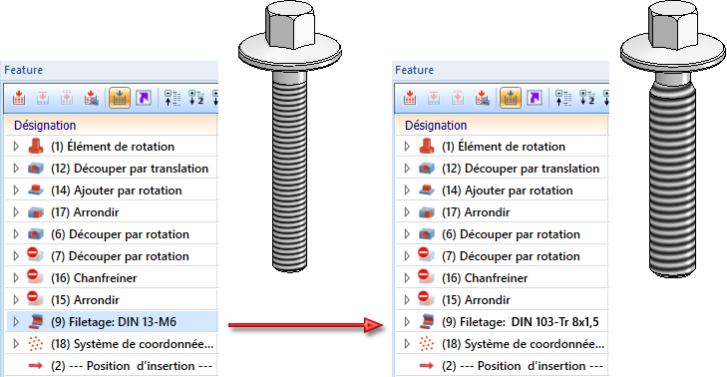
Task: Click the purple arrow icon in left toolbar
Action: point(144,98)
